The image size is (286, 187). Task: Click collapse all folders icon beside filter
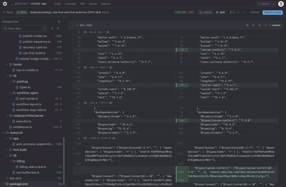(x=58, y=28)
